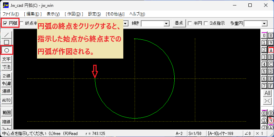Click square layer button E
This screenshot has height=137, width=274.
point(271,79)
